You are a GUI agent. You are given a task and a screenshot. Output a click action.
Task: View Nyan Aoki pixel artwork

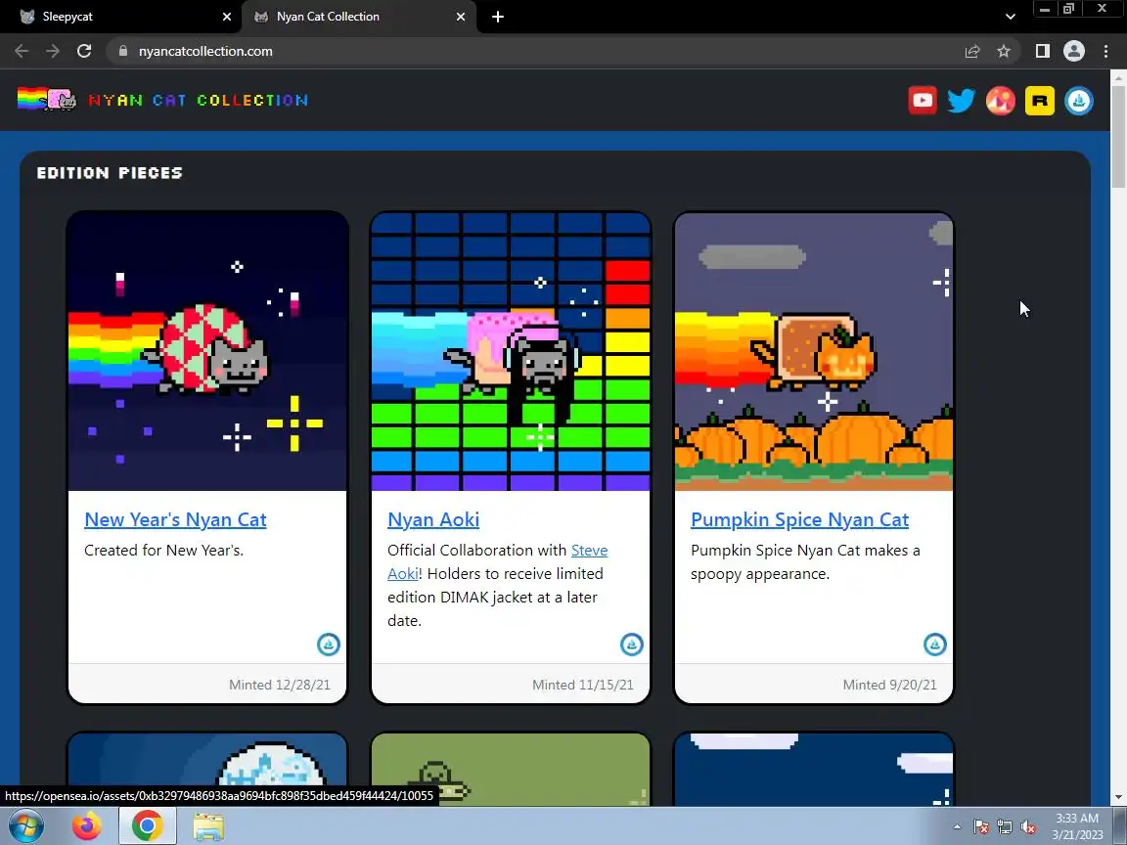[x=511, y=351]
